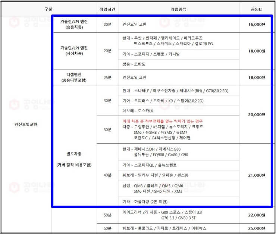Select the 현대 - 투싼 / 싼타페 vehicle list
The image size is (276, 234).
click(x=168, y=41)
